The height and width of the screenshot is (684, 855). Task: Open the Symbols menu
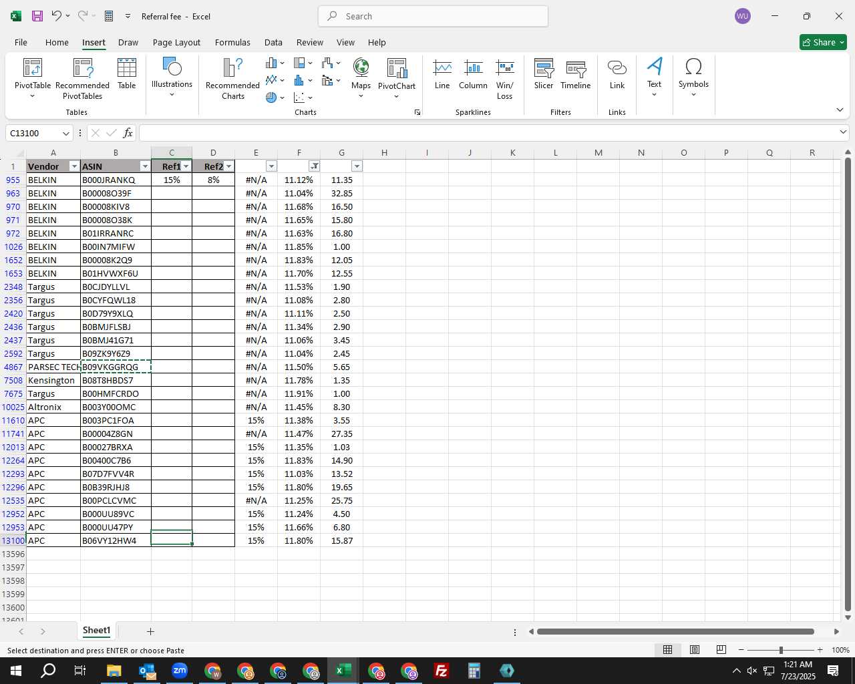coord(693,77)
